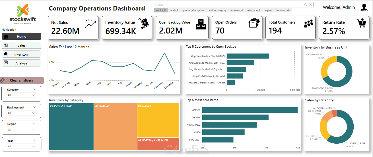Click the Anesthesia 32.22% donut segment
The height and width of the screenshot is (157, 373).
click(x=326, y=65)
